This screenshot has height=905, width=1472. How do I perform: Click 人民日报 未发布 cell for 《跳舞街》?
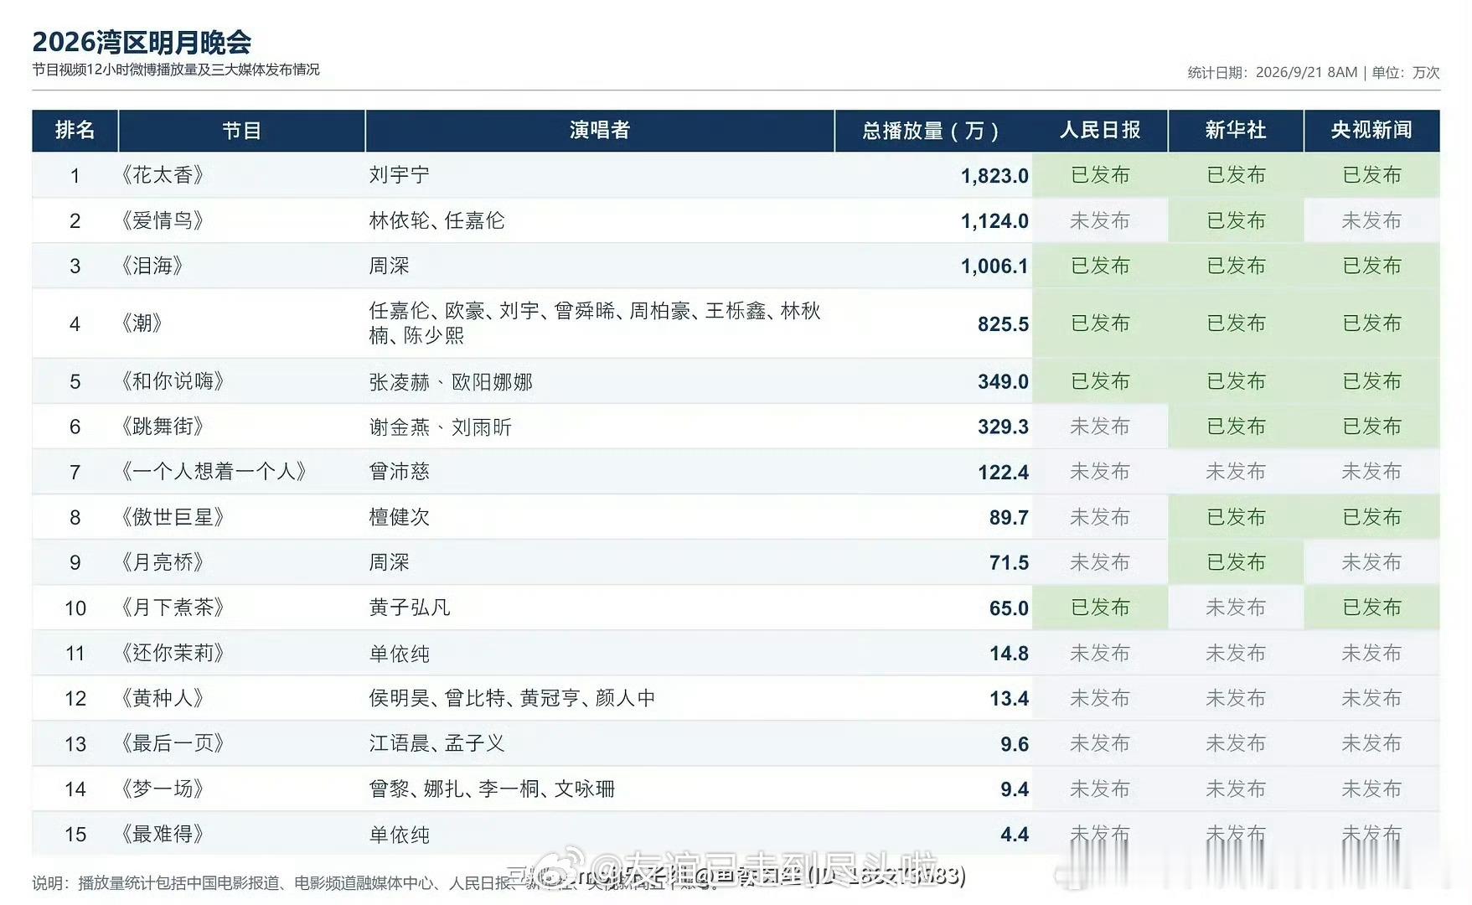click(x=1100, y=427)
